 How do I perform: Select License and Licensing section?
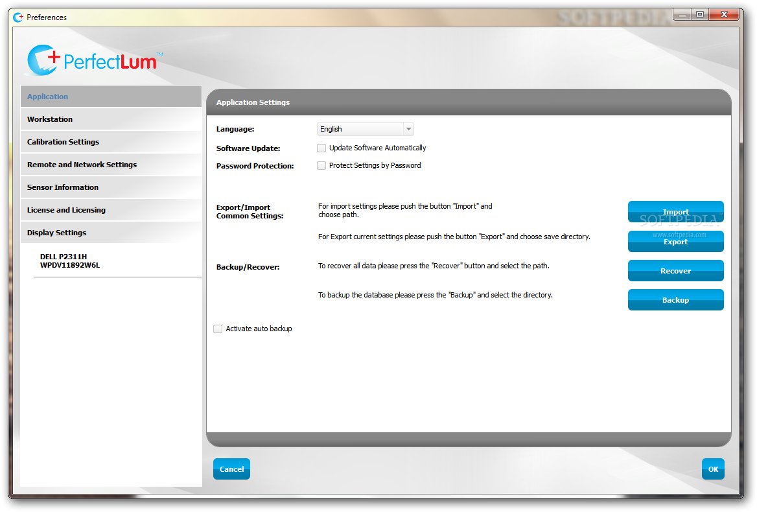point(111,210)
